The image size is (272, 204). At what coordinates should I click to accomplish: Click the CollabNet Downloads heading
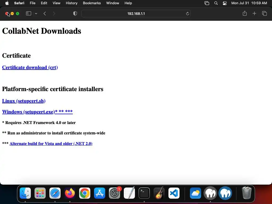42,31
